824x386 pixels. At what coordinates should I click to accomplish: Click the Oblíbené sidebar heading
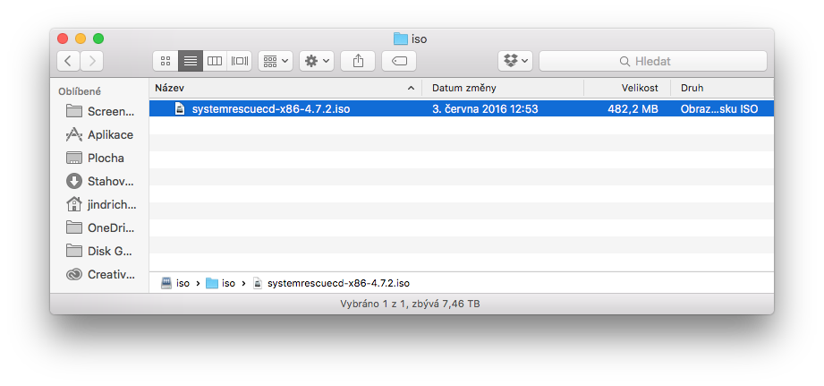pyautogui.click(x=80, y=91)
